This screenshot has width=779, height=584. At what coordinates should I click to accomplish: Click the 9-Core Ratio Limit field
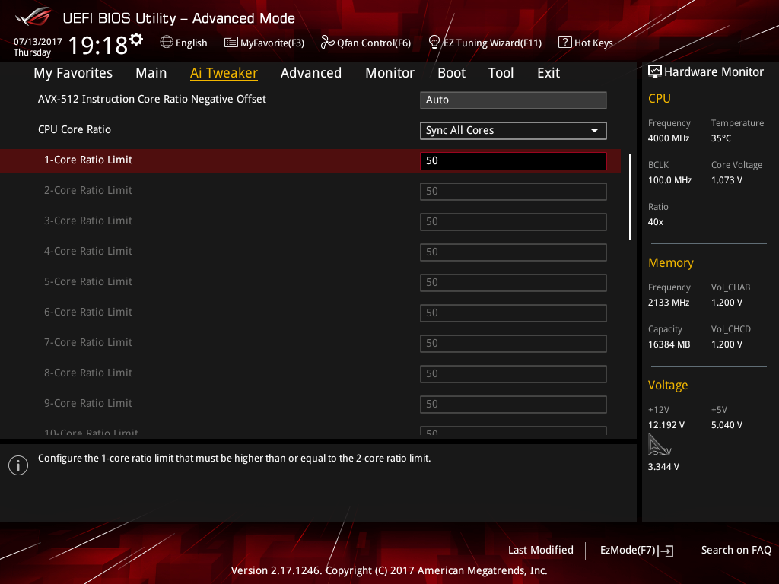click(x=514, y=405)
